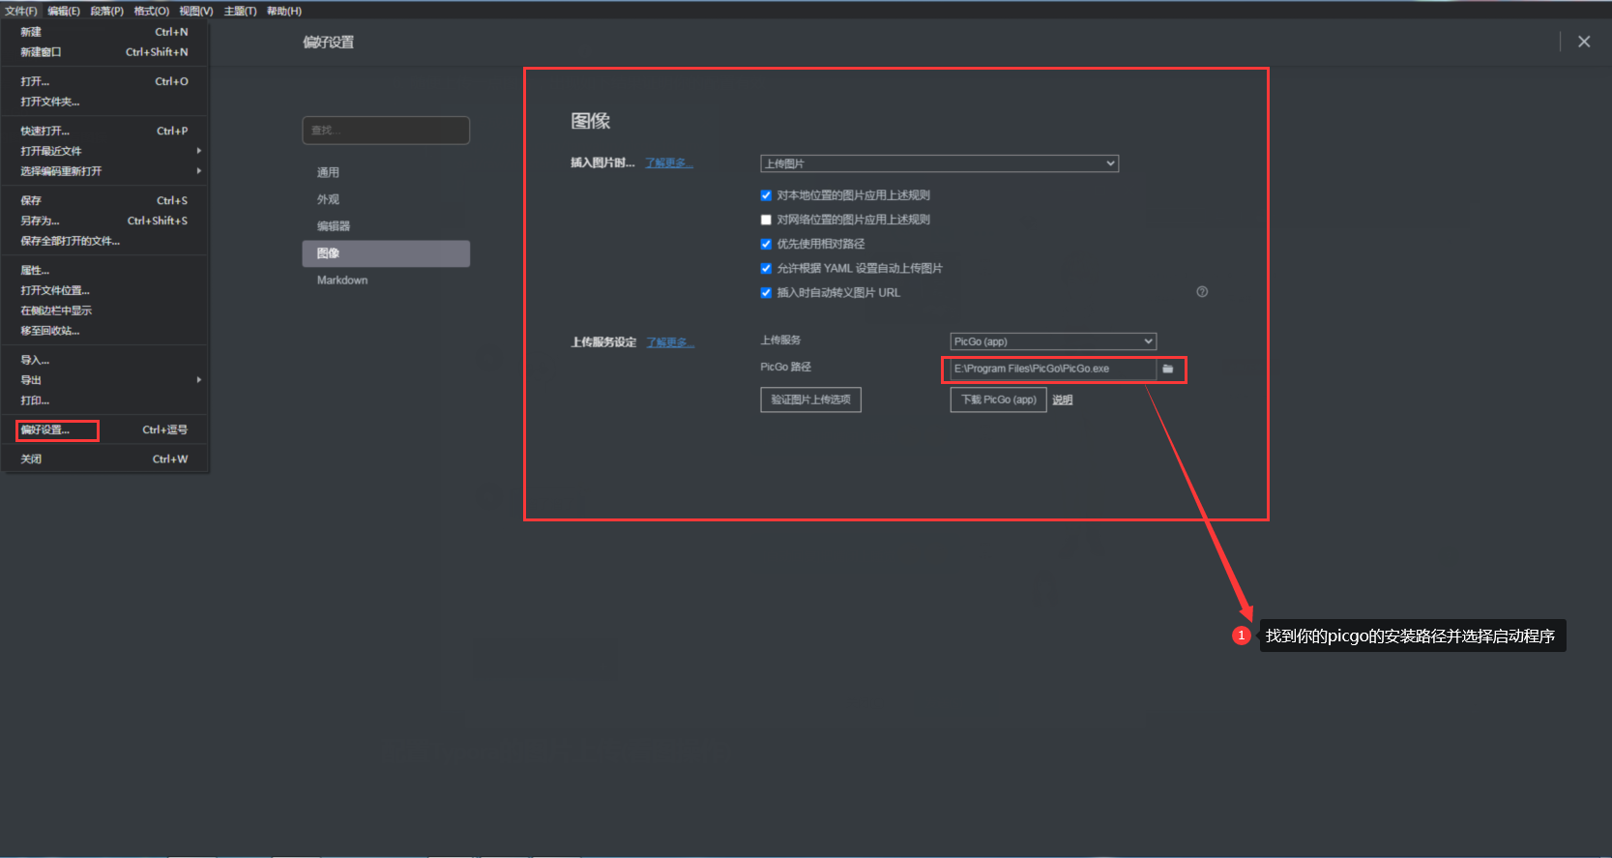
Task: Choose 快速打开... menu entry
Action: click(x=104, y=131)
